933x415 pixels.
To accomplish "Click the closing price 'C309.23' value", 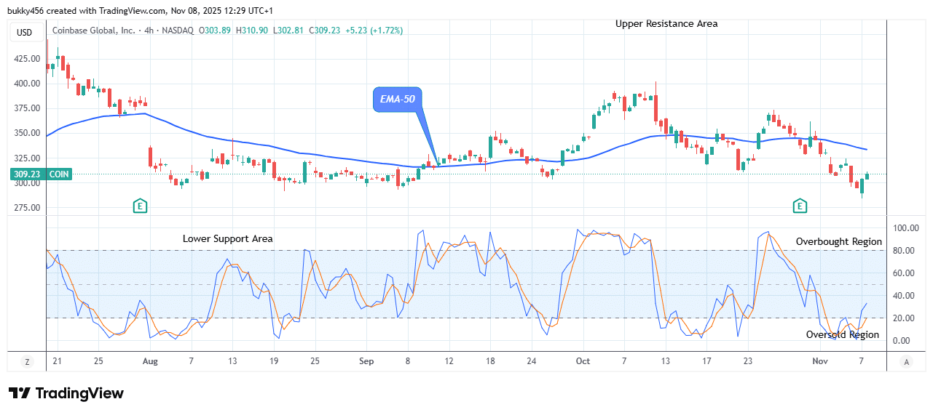I will tap(326, 31).
